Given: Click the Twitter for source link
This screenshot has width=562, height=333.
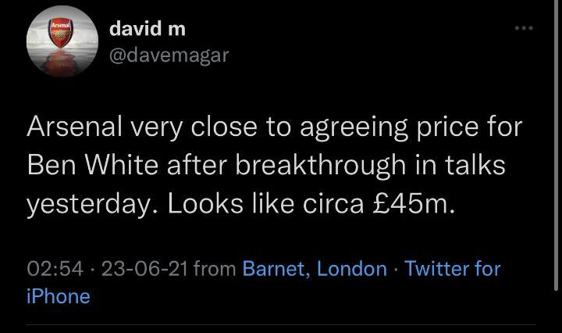Looking at the screenshot, I should coord(452,269).
